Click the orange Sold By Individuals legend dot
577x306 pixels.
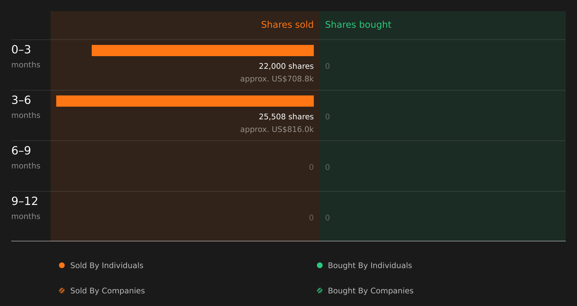click(62, 265)
